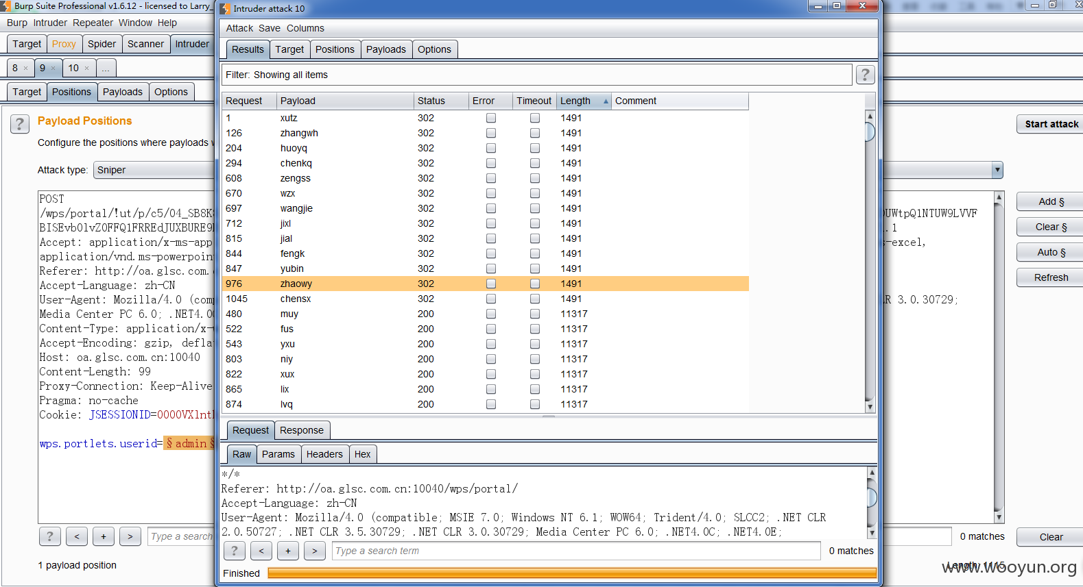Toggle Error checkbox for request 204 huoyq

[491, 148]
